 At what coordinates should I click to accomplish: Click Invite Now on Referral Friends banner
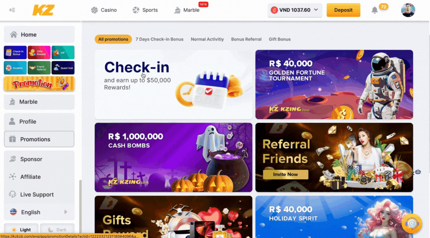pyautogui.click(x=286, y=175)
